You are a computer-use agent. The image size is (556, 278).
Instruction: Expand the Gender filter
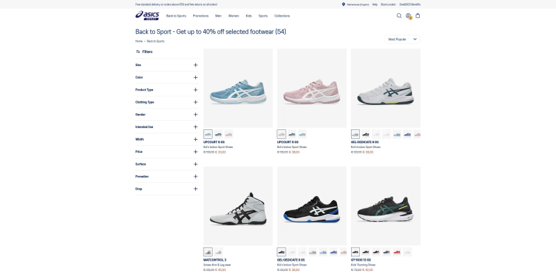click(167, 115)
